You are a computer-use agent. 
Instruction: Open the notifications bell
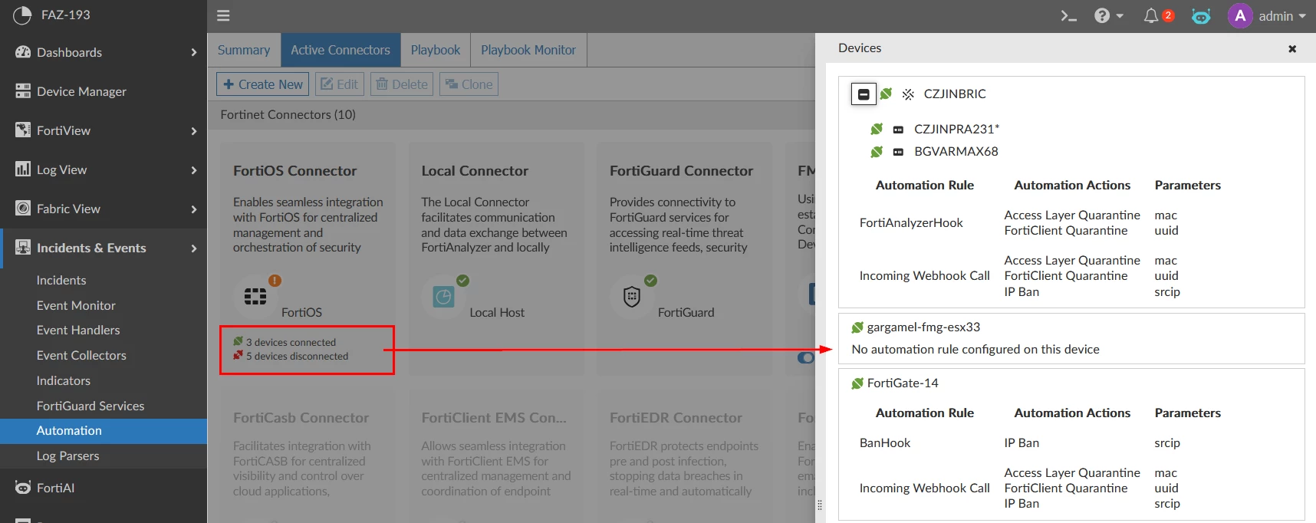[x=1151, y=15]
